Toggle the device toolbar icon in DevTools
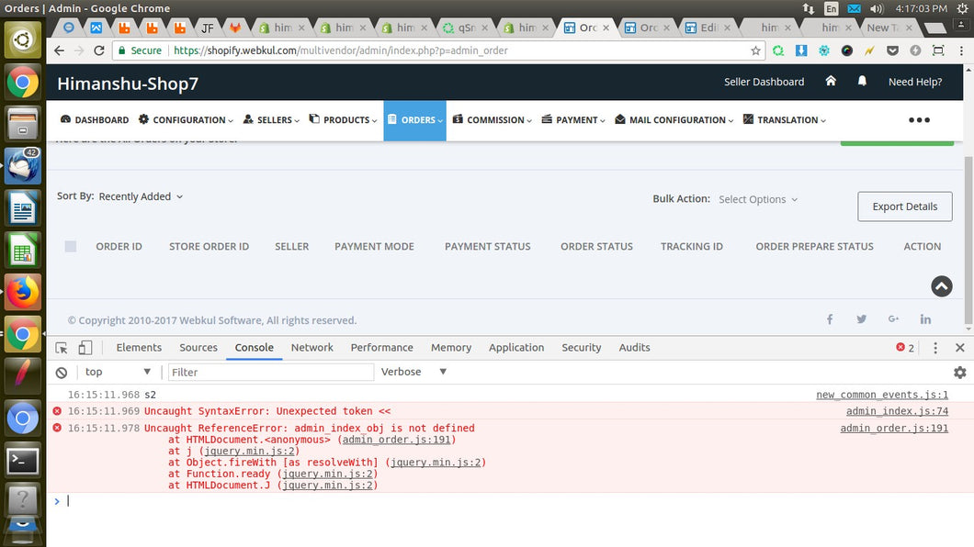This screenshot has width=974, height=547. click(85, 348)
